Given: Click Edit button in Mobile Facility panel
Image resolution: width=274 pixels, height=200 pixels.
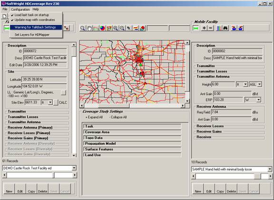Looking at the screenshot, I should (x=209, y=189).
